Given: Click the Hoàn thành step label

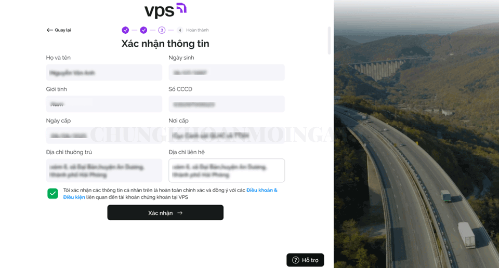Looking at the screenshot, I should 198,30.
